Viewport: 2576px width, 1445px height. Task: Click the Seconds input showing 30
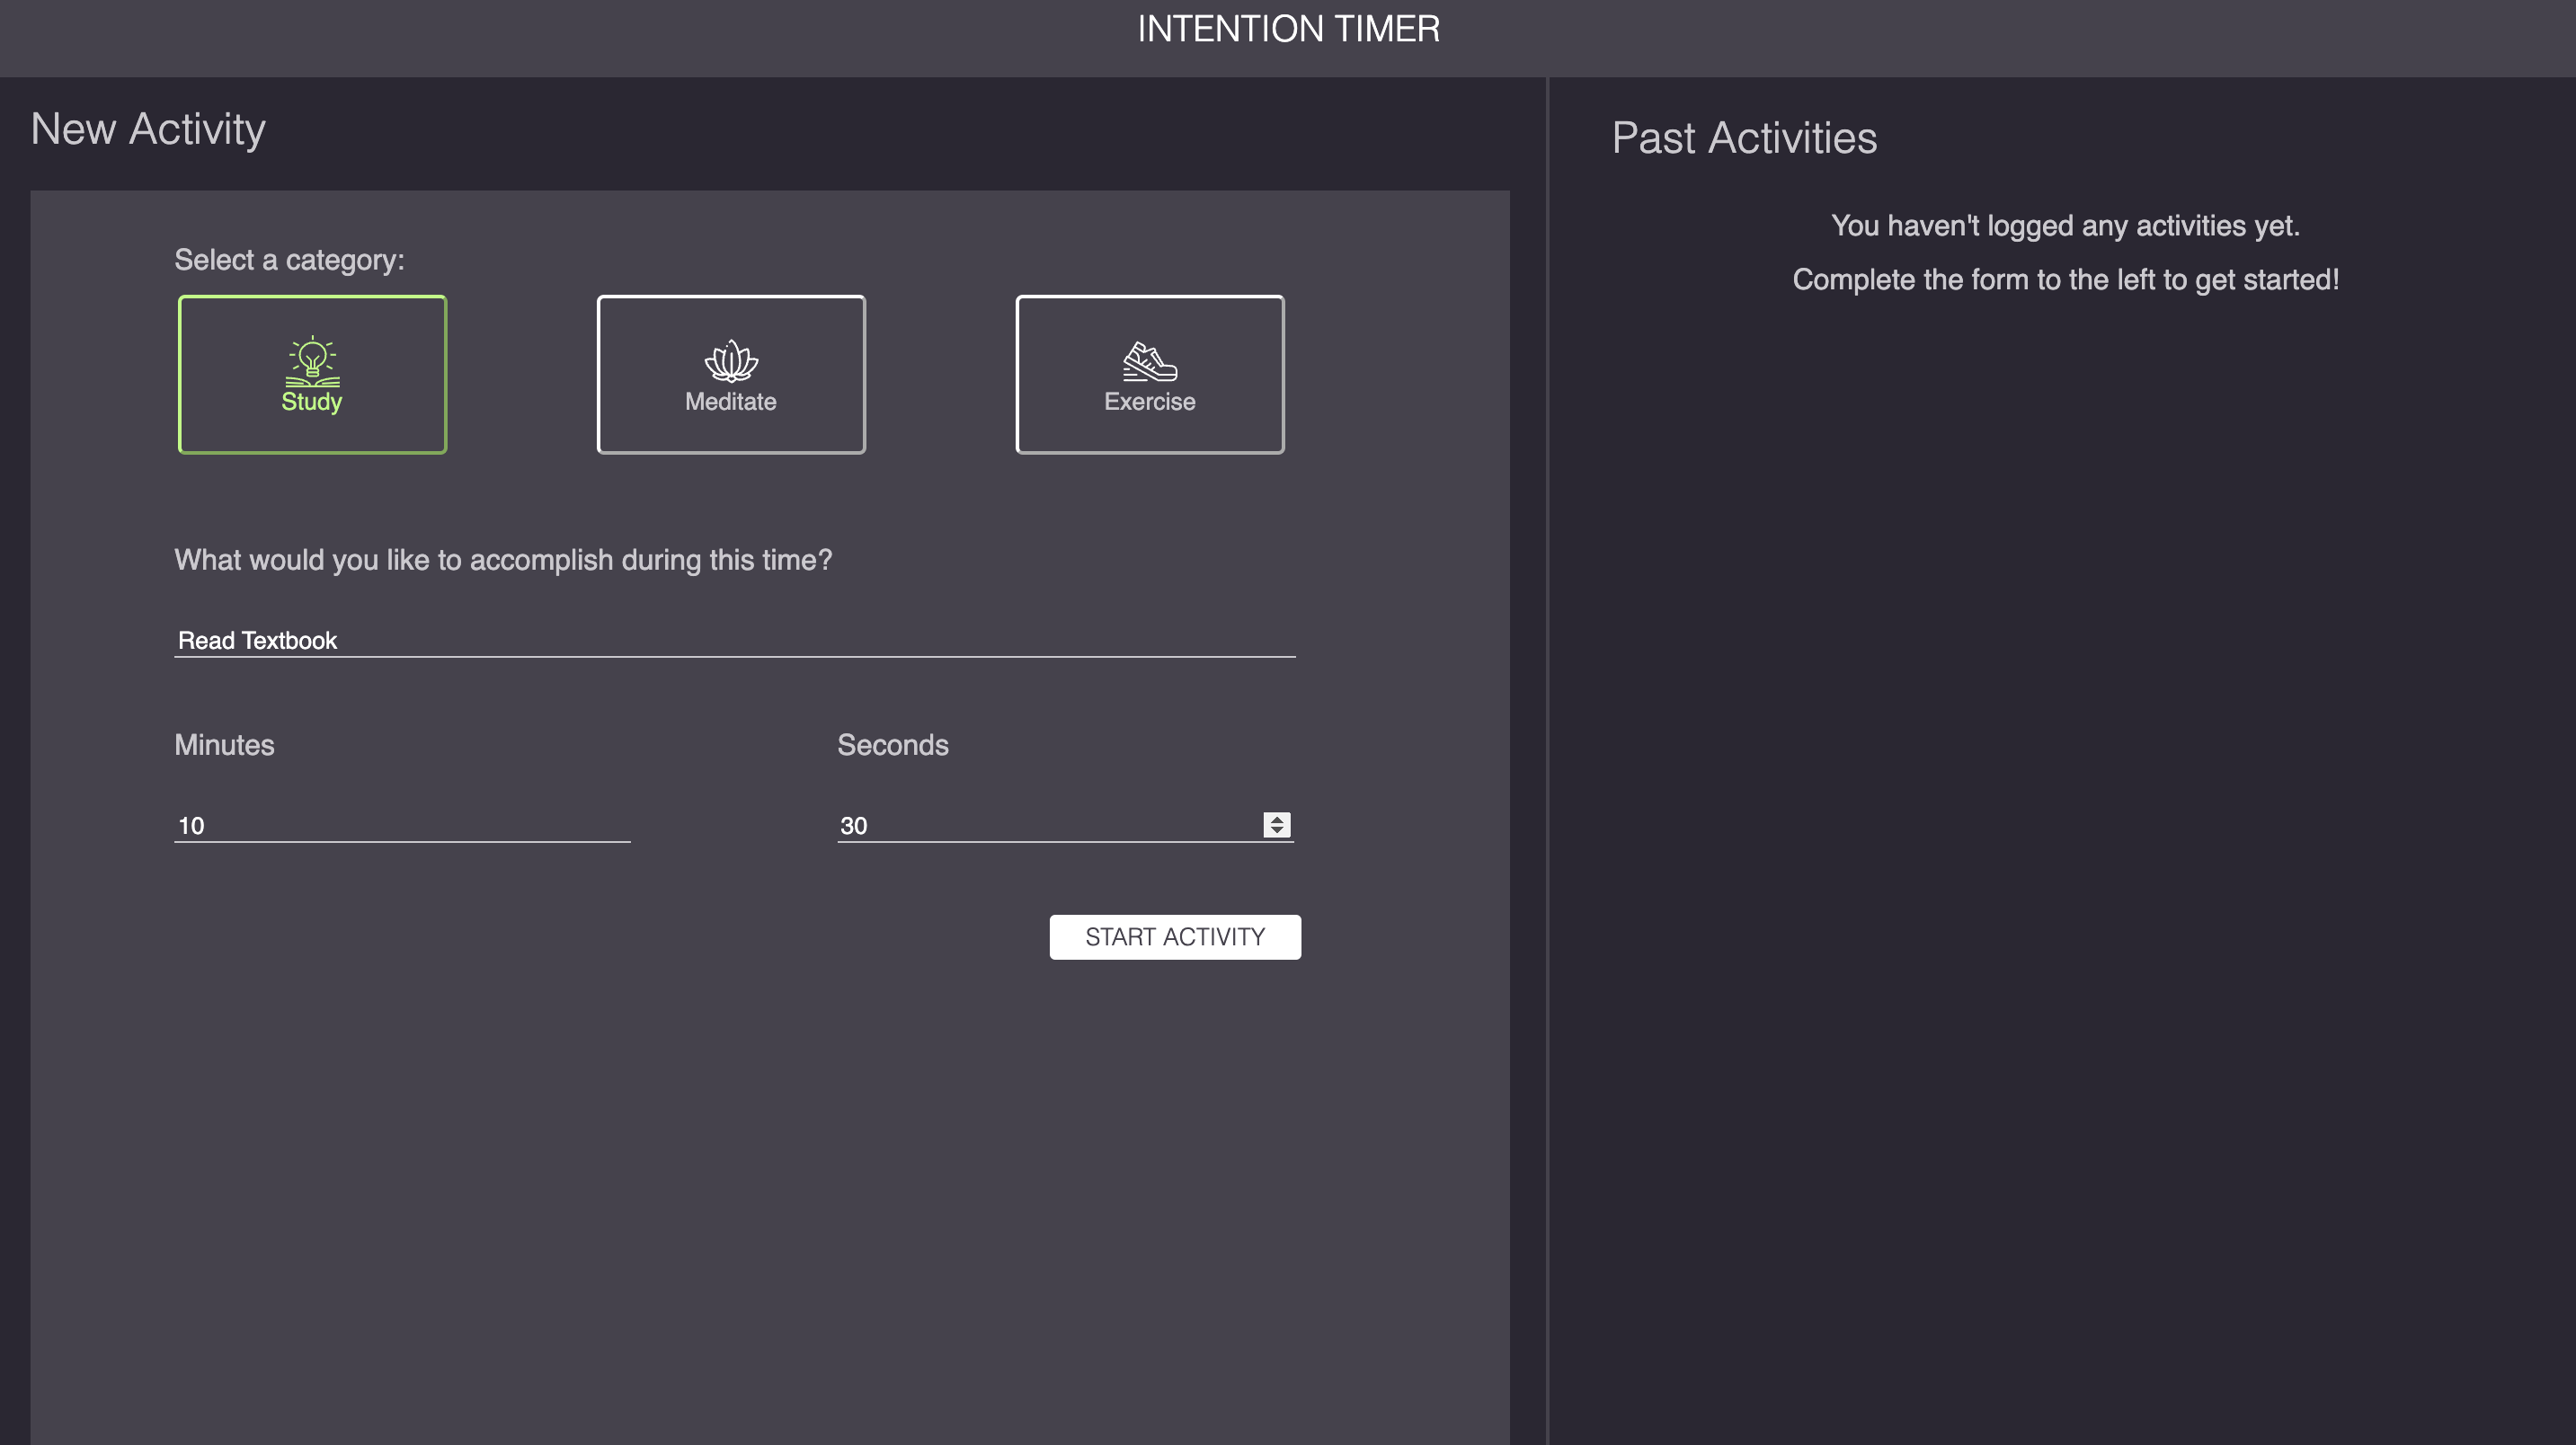click(1000, 824)
